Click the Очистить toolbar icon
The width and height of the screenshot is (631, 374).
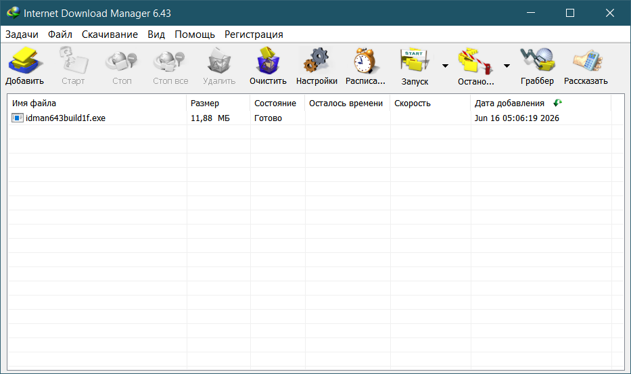[x=268, y=61]
